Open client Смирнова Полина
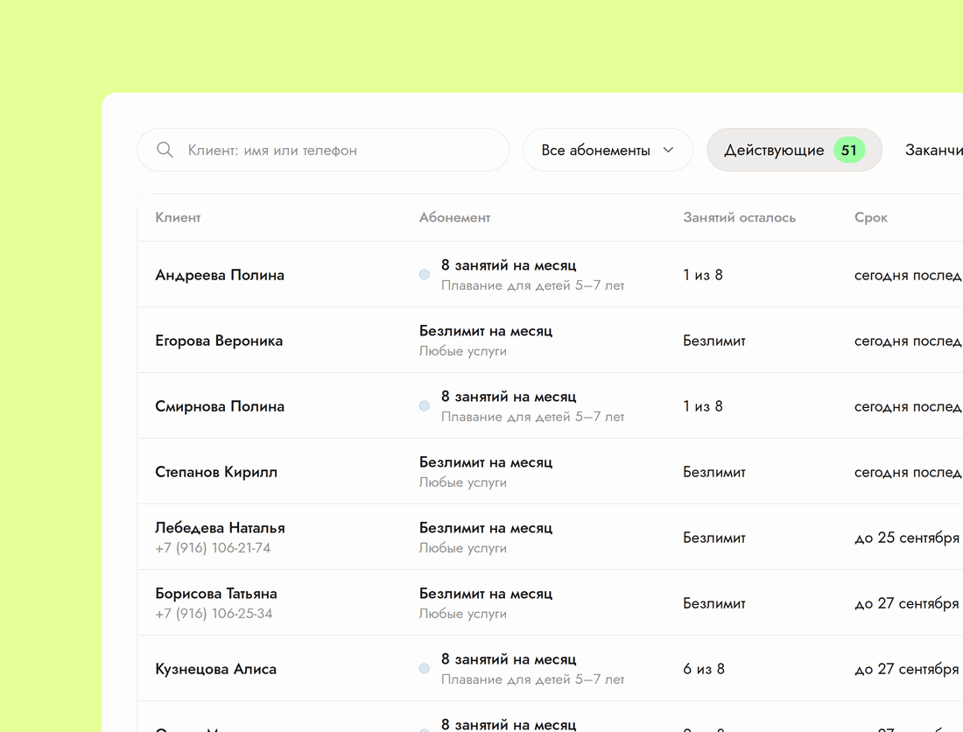 (x=220, y=406)
